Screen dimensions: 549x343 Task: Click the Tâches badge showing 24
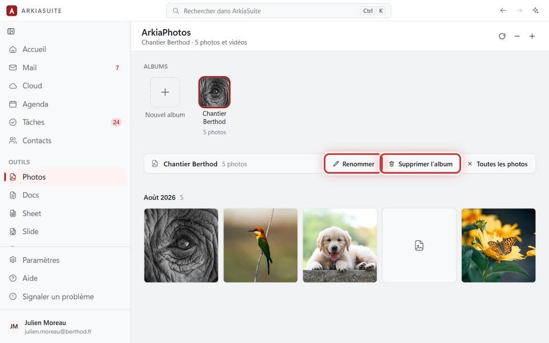(116, 122)
